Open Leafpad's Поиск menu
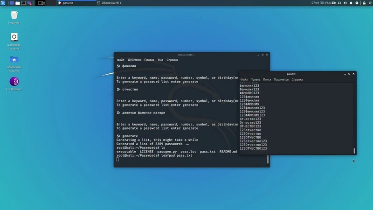The height and width of the screenshot is (210, 373). 267,79
